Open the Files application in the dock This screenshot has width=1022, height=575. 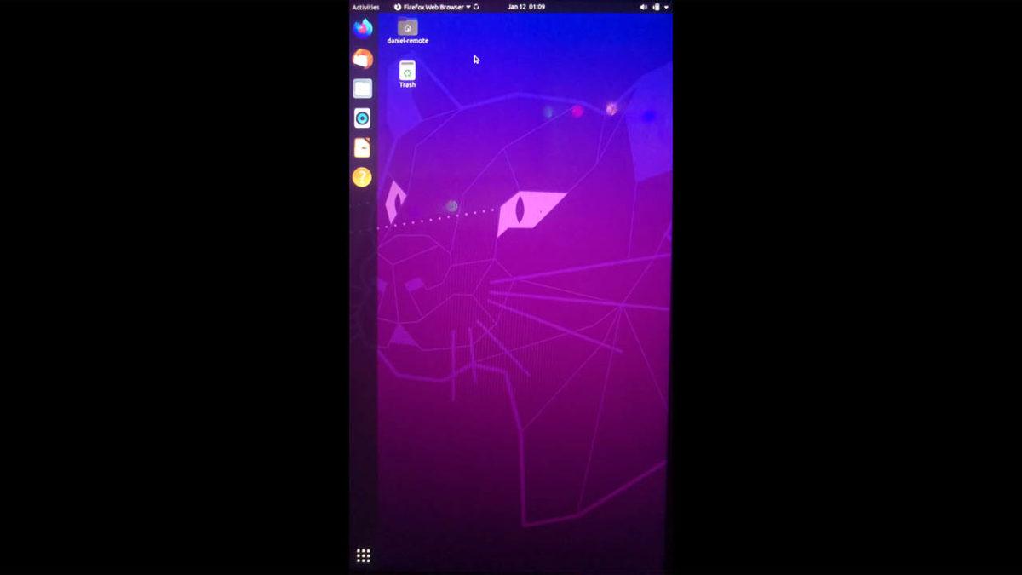362,89
